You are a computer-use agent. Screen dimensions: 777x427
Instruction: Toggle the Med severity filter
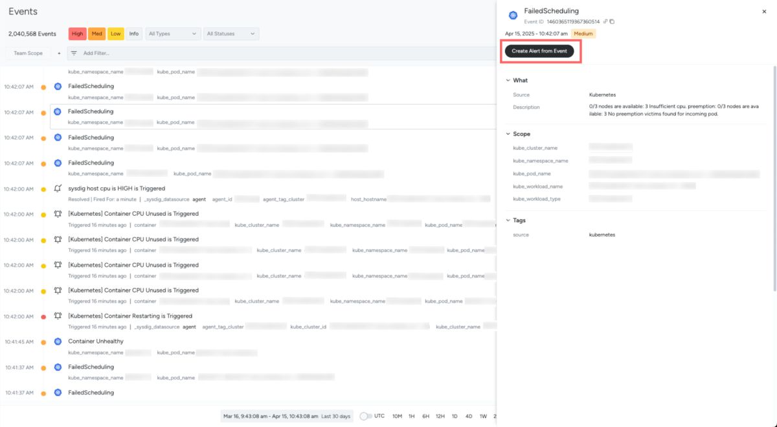(96, 34)
